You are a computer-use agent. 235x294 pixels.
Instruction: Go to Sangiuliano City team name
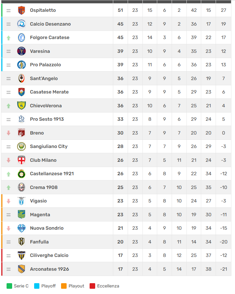[49, 146]
